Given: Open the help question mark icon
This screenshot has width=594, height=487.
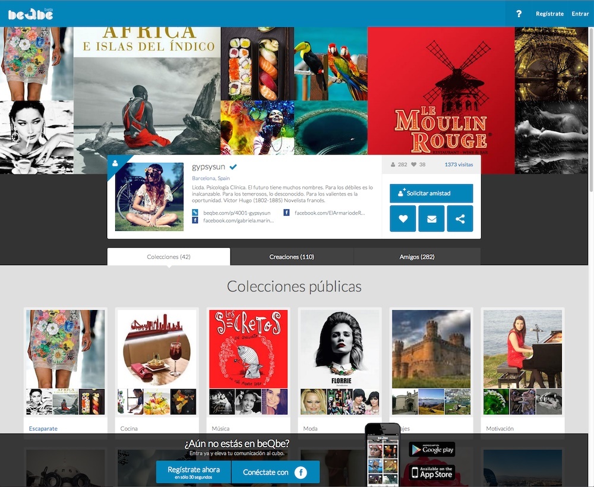Looking at the screenshot, I should [x=519, y=14].
